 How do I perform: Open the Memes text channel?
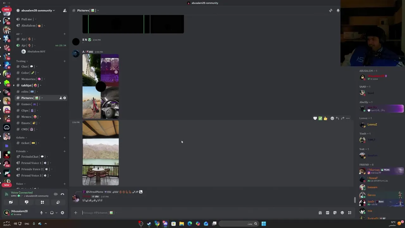pos(41,117)
